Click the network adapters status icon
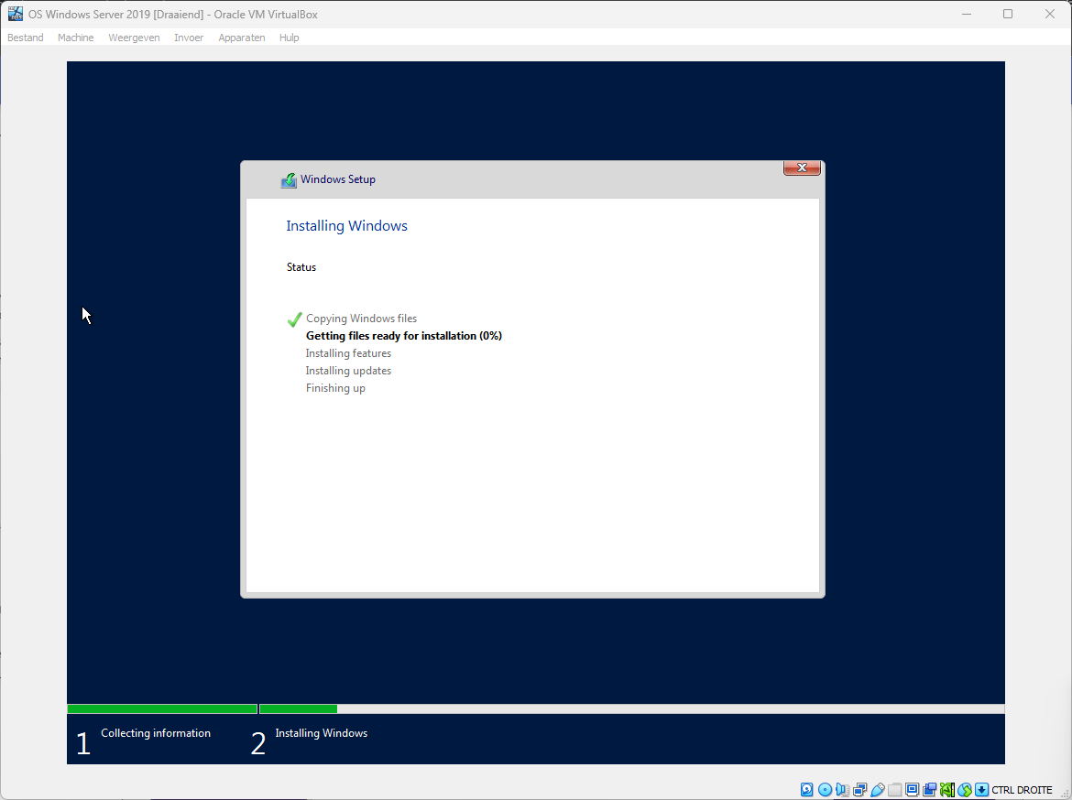 tap(860, 789)
